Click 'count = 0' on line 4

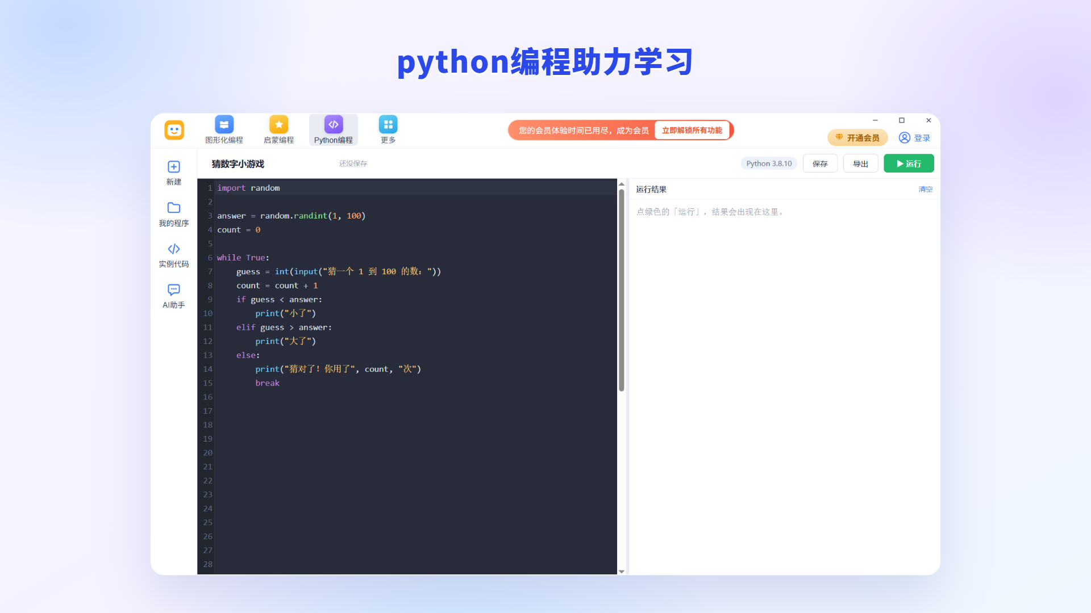pyautogui.click(x=239, y=230)
